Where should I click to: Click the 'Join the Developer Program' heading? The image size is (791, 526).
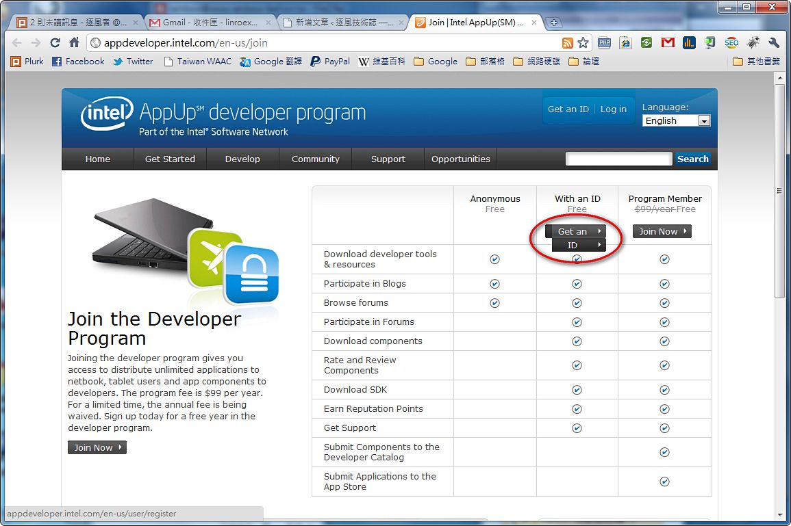coord(154,328)
